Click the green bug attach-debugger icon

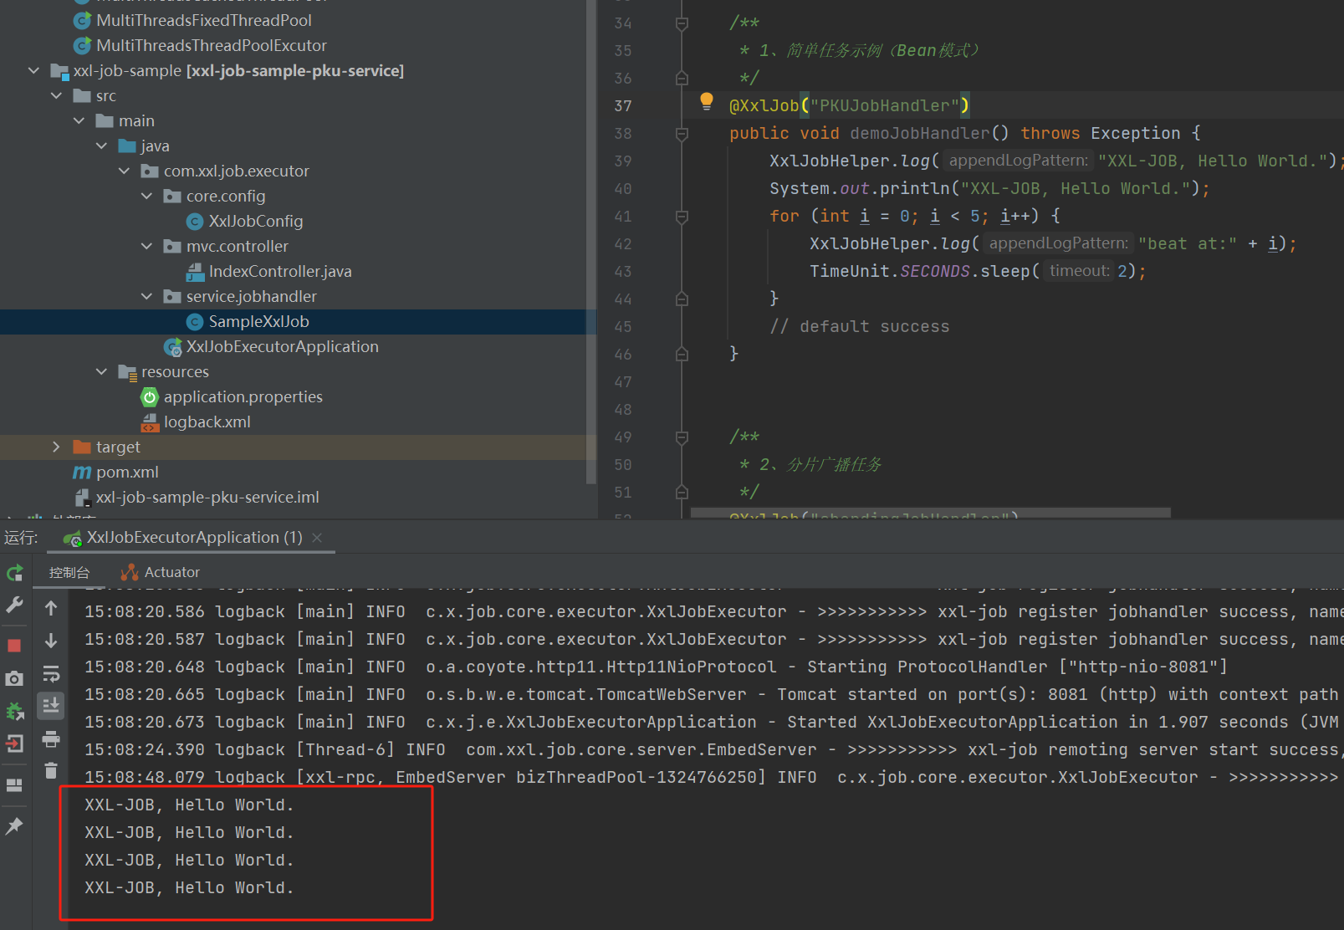click(x=14, y=711)
